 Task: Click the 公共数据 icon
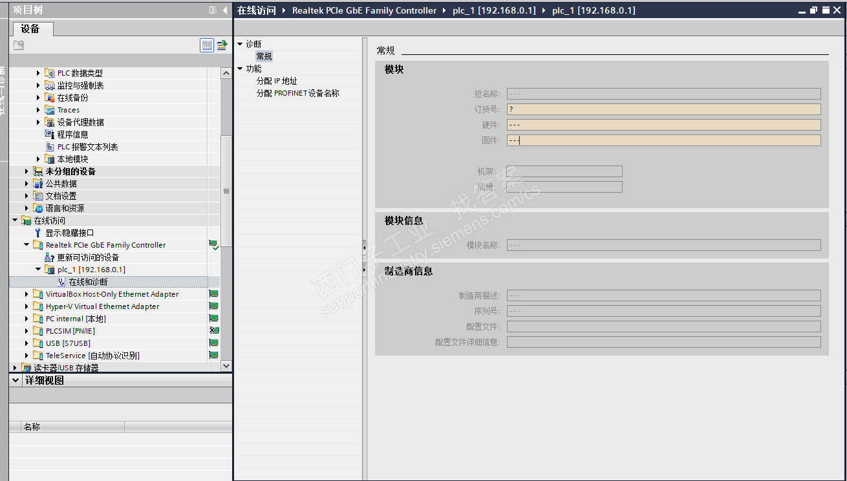click(38, 184)
